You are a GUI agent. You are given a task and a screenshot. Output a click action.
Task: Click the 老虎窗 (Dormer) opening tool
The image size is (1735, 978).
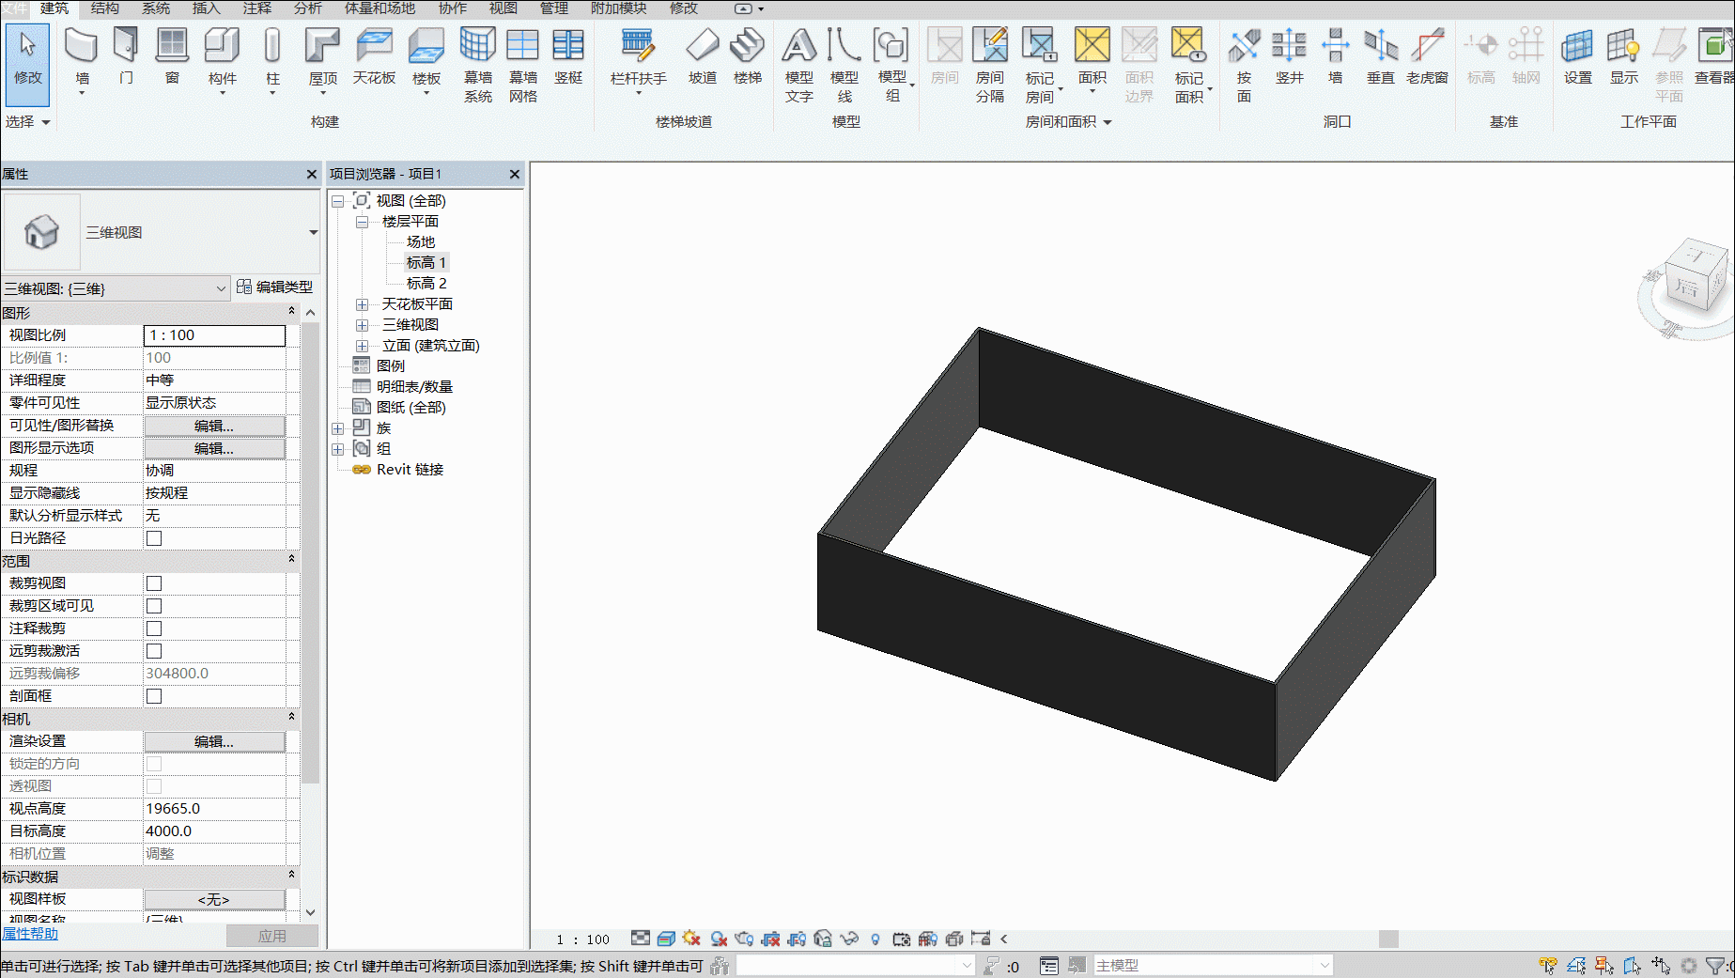(1427, 56)
